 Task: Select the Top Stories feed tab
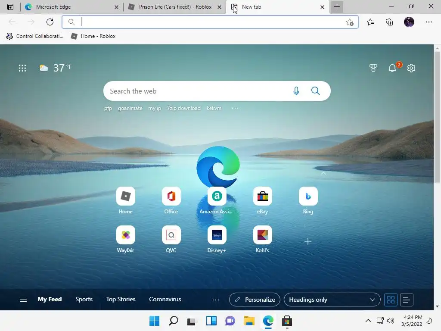pyautogui.click(x=121, y=300)
